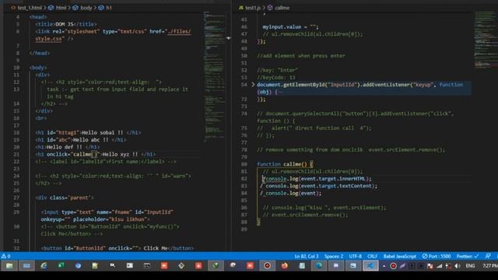Change file encoding UTF-8

355,256
